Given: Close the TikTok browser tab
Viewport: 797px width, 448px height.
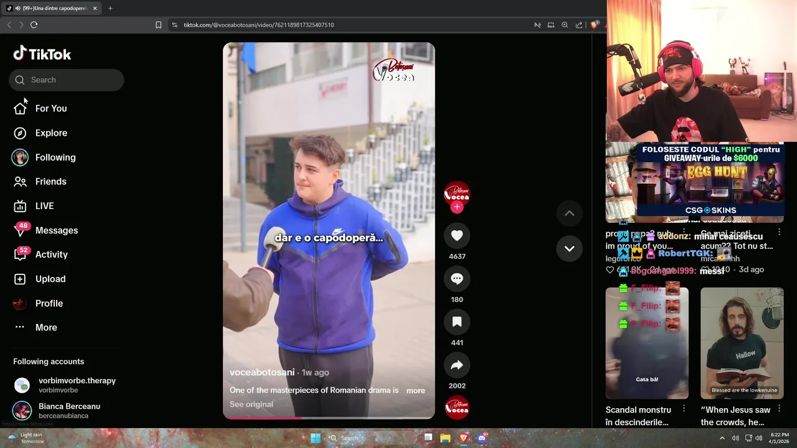Looking at the screenshot, I should coord(95,8).
